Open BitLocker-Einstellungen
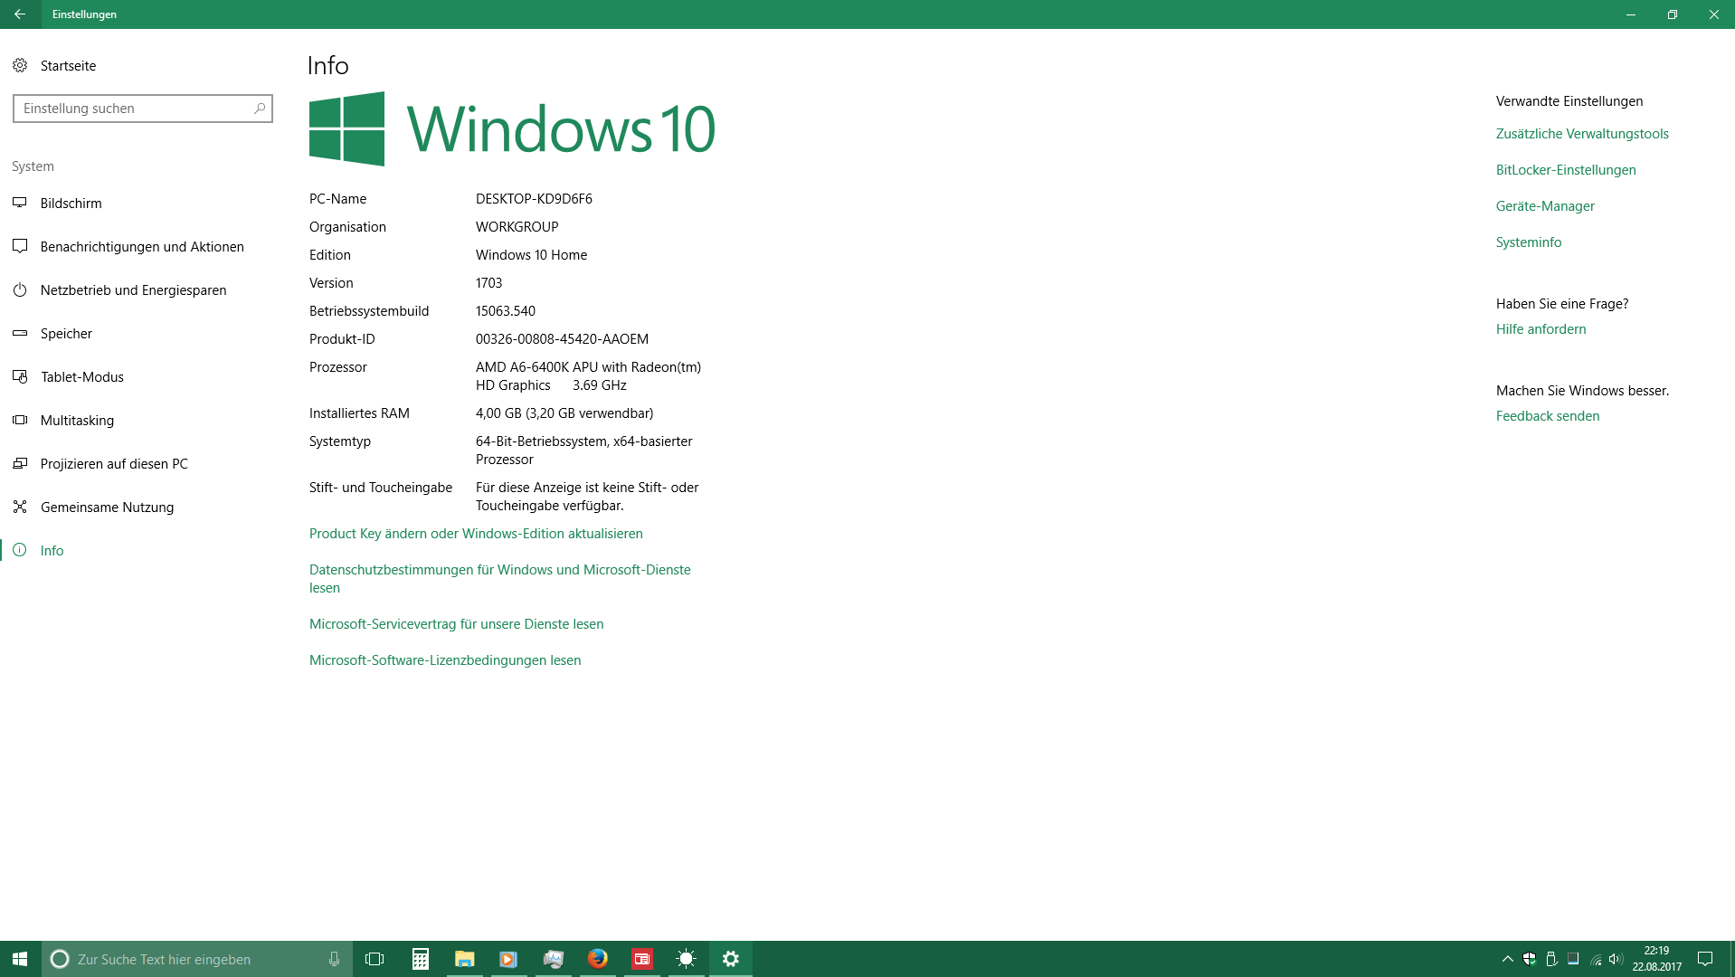1735x977 pixels. (x=1566, y=170)
